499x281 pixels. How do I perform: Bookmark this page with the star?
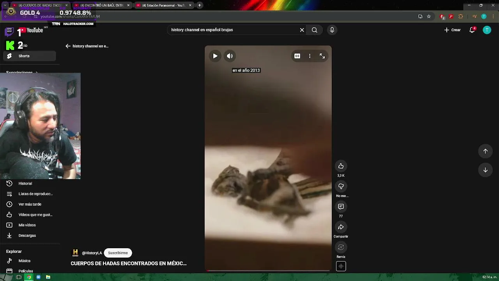[x=429, y=16]
